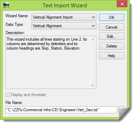This screenshot has height=125, width=135.
Task: Click the Display and Annotate label
Action: (x=28, y=95)
